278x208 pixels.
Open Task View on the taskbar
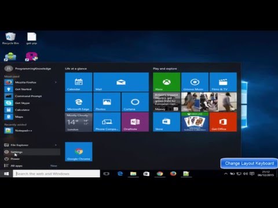(107, 174)
